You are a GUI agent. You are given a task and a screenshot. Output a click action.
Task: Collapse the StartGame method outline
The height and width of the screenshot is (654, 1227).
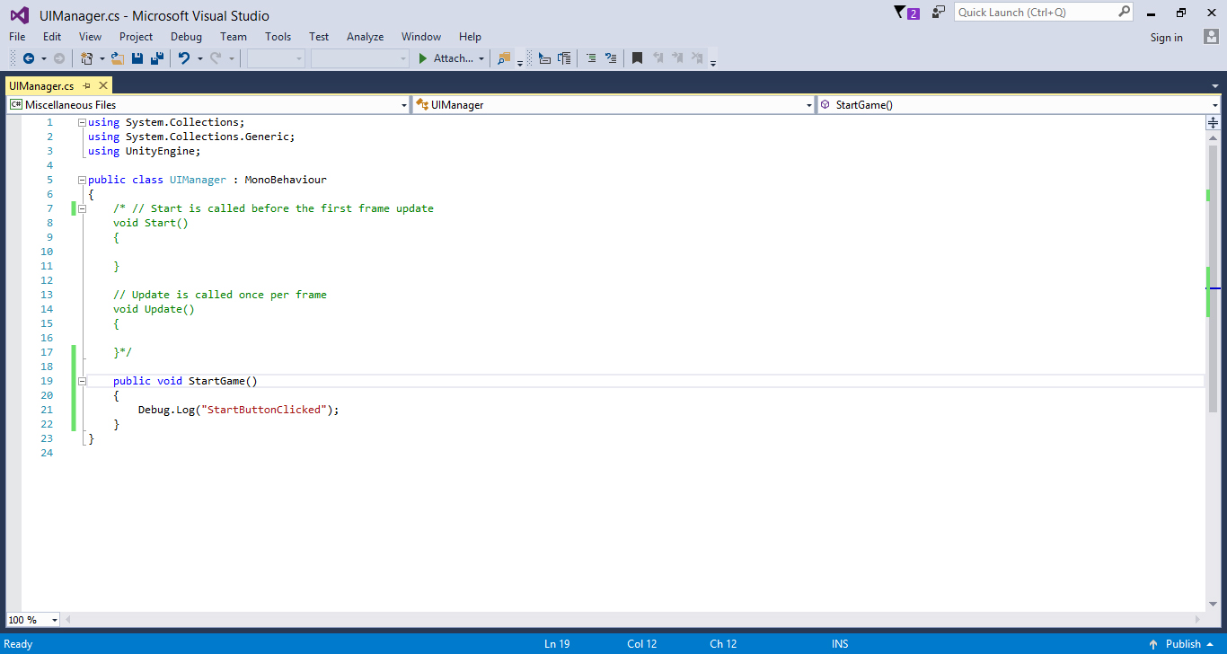(x=82, y=381)
